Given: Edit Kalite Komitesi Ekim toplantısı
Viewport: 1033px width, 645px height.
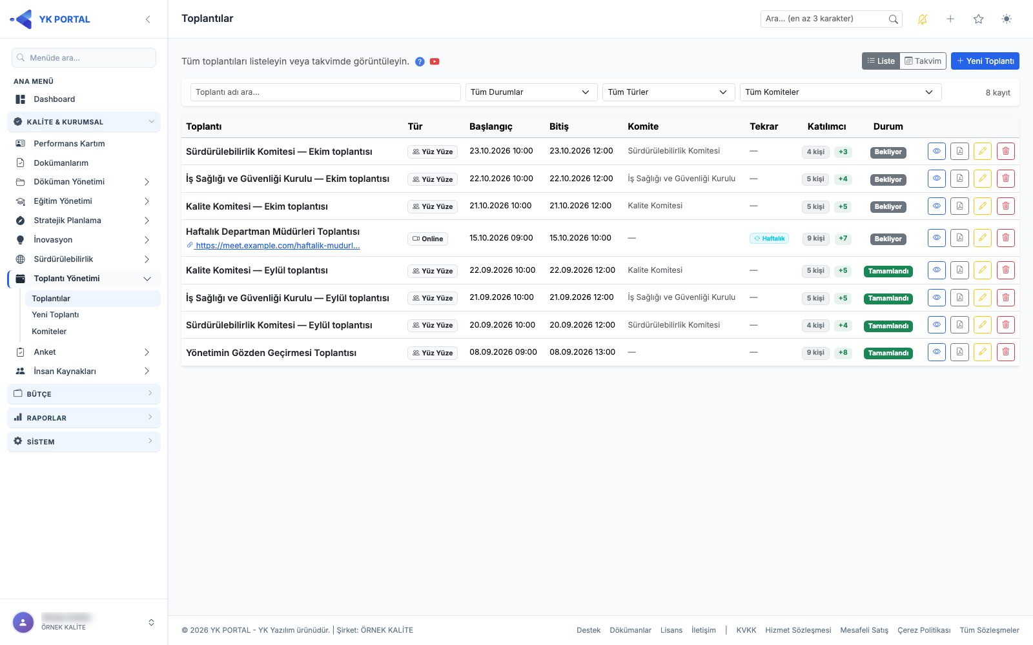Looking at the screenshot, I should click(983, 206).
